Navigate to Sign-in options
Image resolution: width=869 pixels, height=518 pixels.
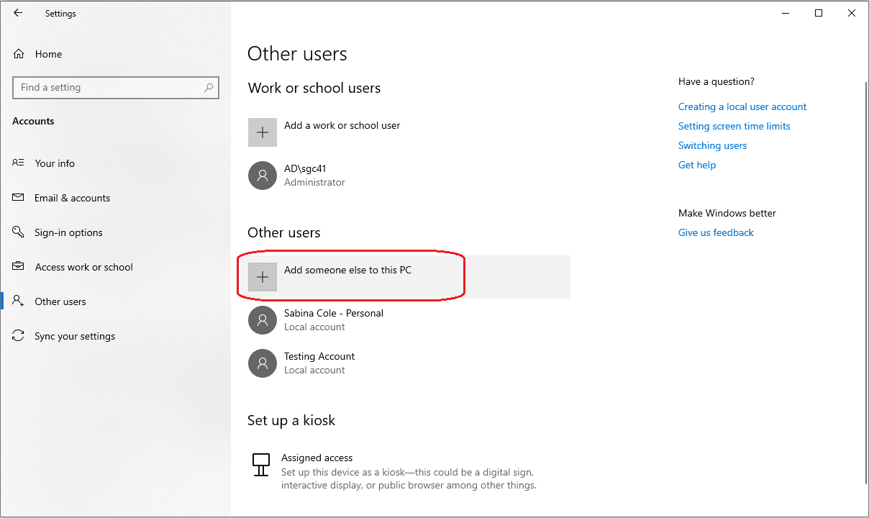click(68, 232)
